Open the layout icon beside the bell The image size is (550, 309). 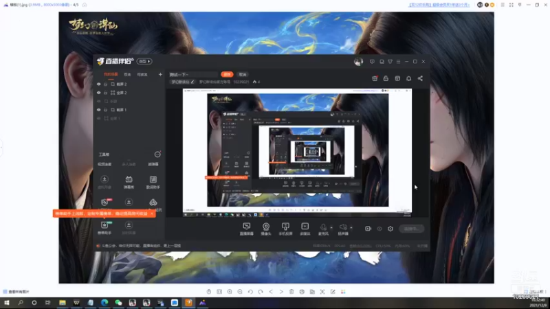point(397,78)
